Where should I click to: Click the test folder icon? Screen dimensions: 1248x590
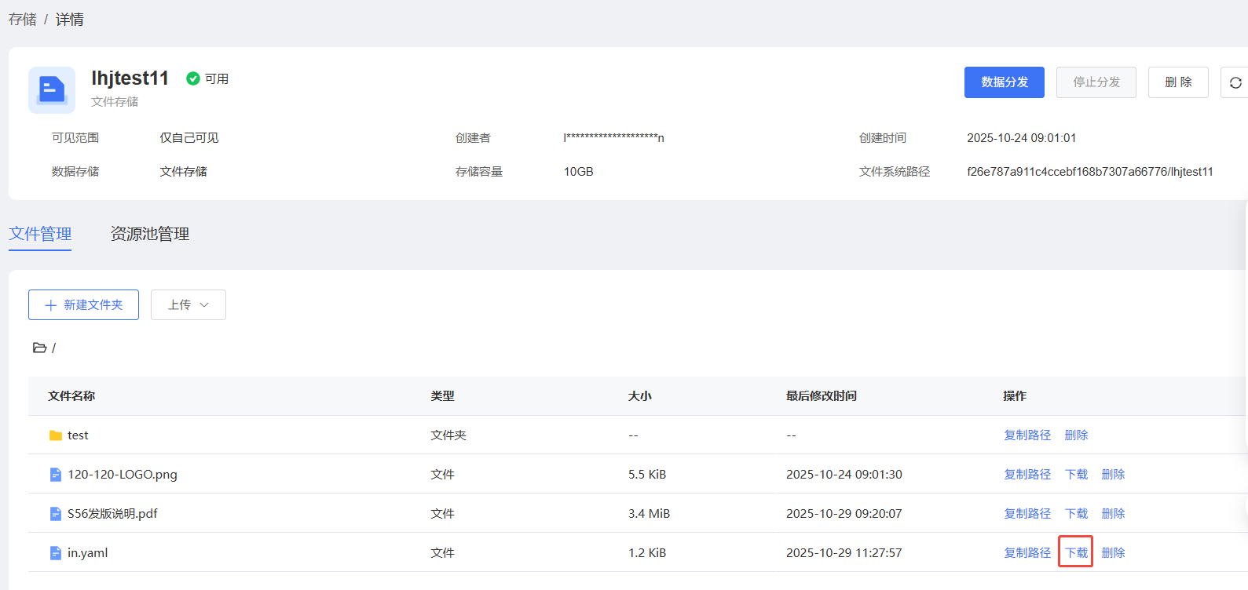[56, 435]
